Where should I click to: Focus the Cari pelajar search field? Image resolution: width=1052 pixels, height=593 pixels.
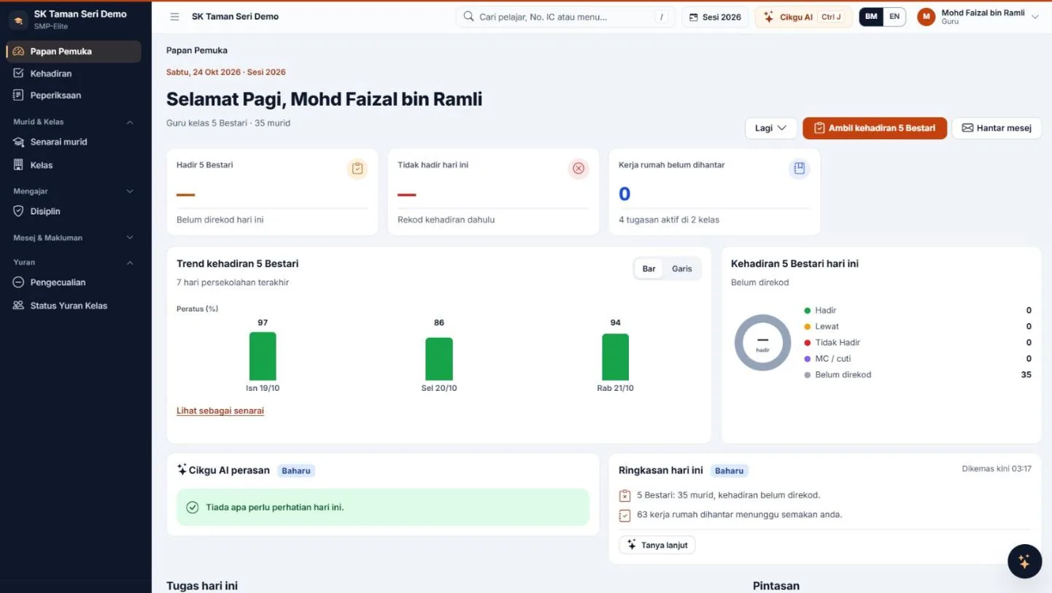565,17
